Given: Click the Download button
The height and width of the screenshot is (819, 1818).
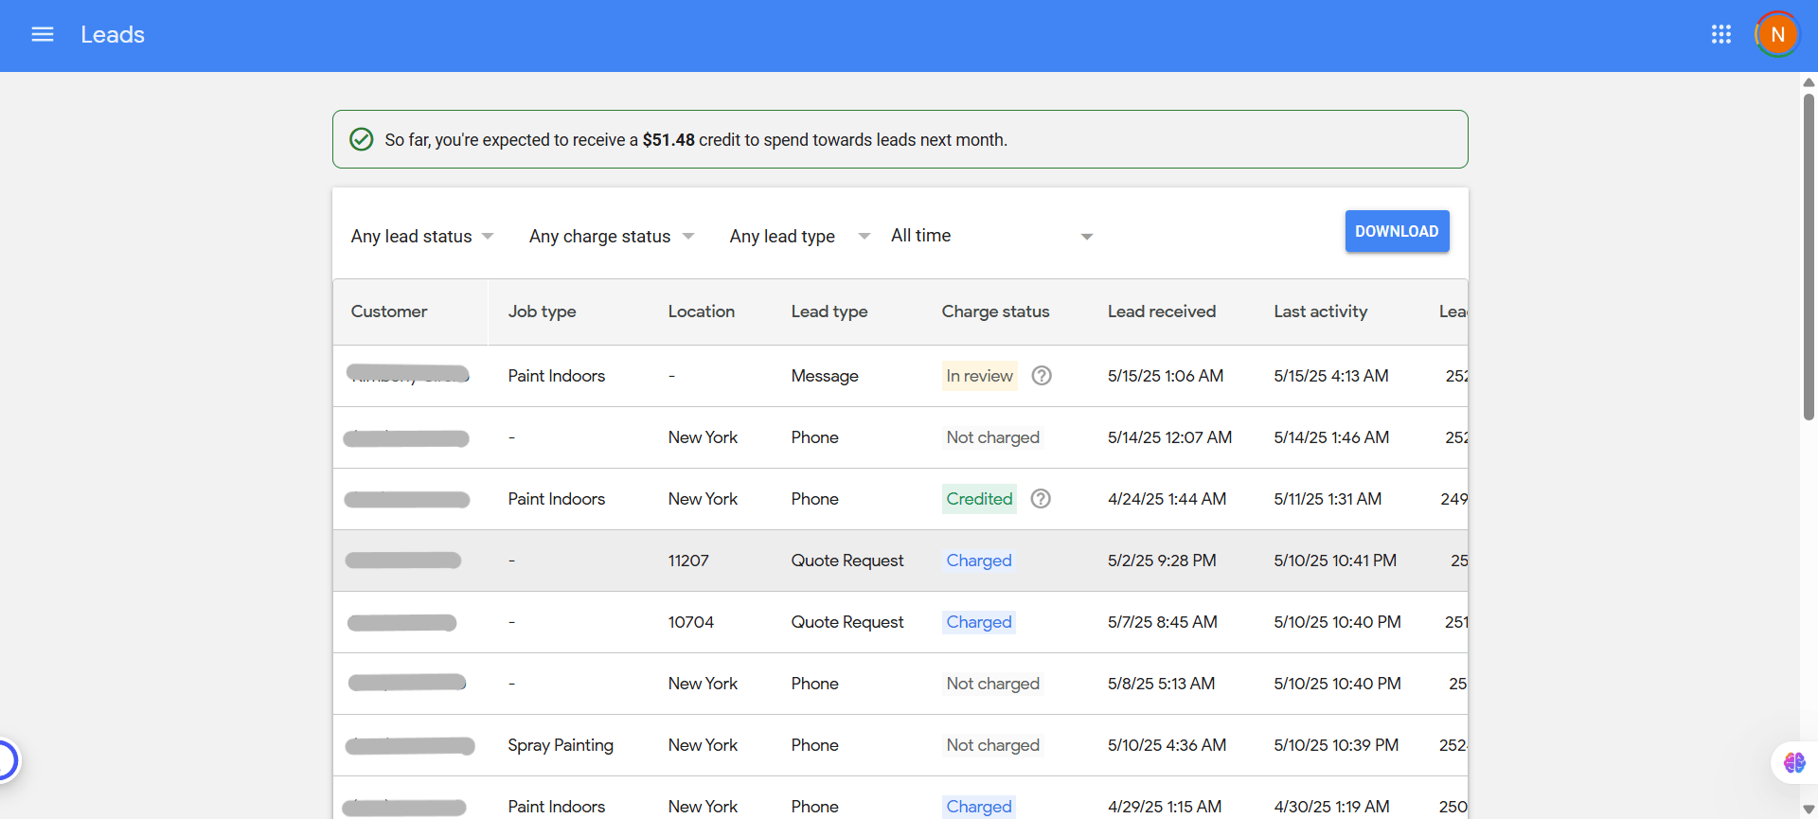Looking at the screenshot, I should pyautogui.click(x=1397, y=231).
